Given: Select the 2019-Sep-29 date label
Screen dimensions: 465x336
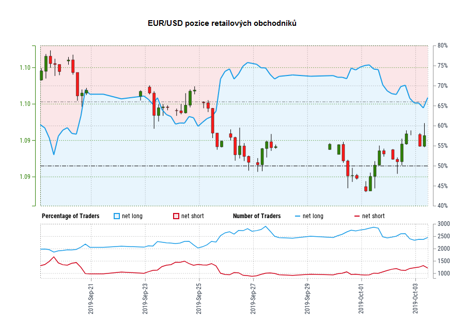Looking at the screenshot, I should (307, 299).
